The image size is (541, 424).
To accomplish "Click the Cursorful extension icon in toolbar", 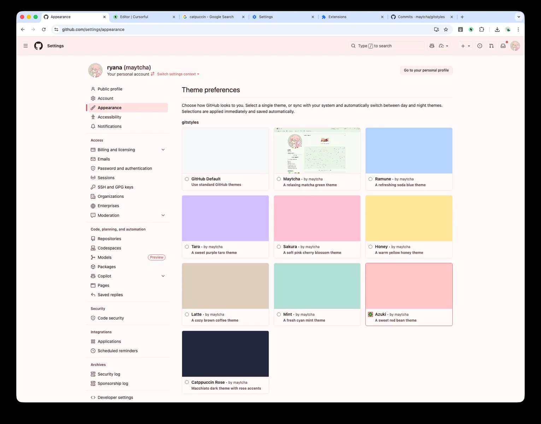I will [471, 30].
